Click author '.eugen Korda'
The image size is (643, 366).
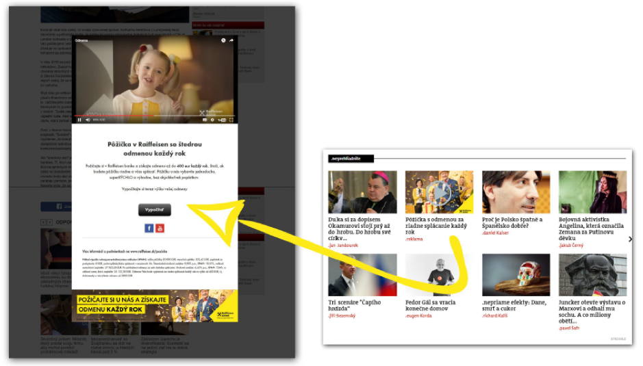418,315
